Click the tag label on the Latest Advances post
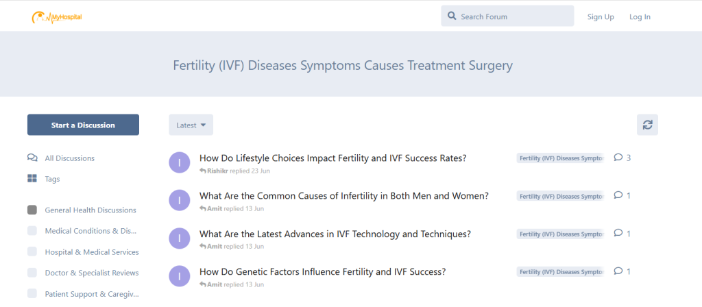 tap(559, 234)
